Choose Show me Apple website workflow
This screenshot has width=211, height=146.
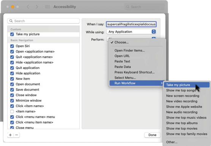tap(187, 107)
